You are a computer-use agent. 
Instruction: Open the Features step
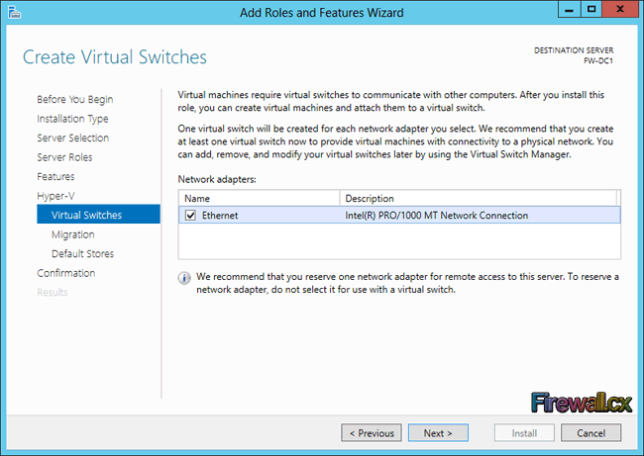(55, 176)
